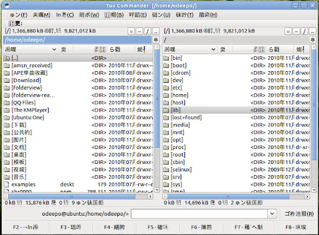Click the folder icon of proc
The width and height of the screenshot is (319, 235).
[166, 148]
